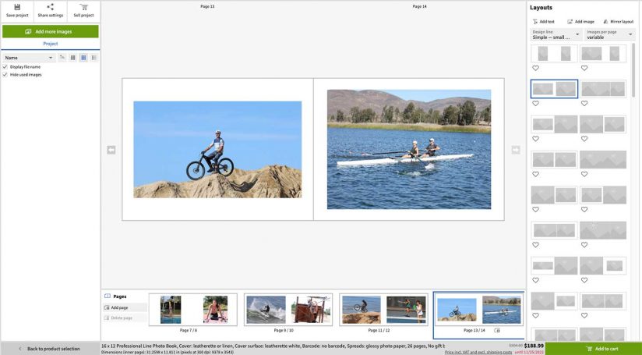Image resolution: width=642 pixels, height=355 pixels.
Task: Select the Project tab
Action: [50, 44]
